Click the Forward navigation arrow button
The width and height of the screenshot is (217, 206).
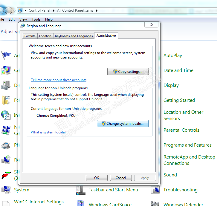tap(9, 10)
